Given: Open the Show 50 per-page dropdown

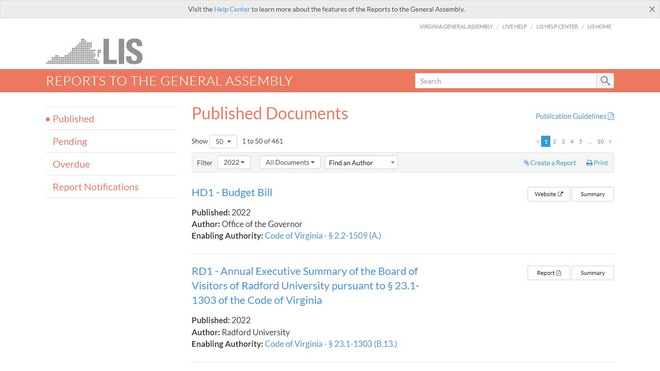Looking at the screenshot, I should pyautogui.click(x=223, y=142).
